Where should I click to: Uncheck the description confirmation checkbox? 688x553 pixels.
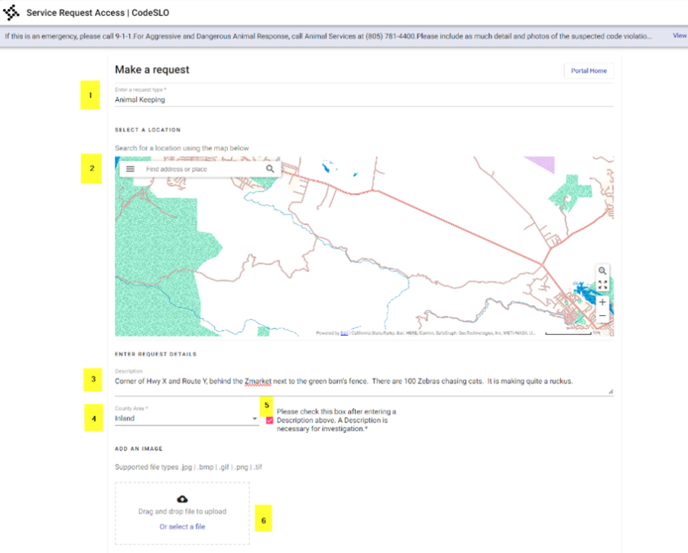[270, 421]
